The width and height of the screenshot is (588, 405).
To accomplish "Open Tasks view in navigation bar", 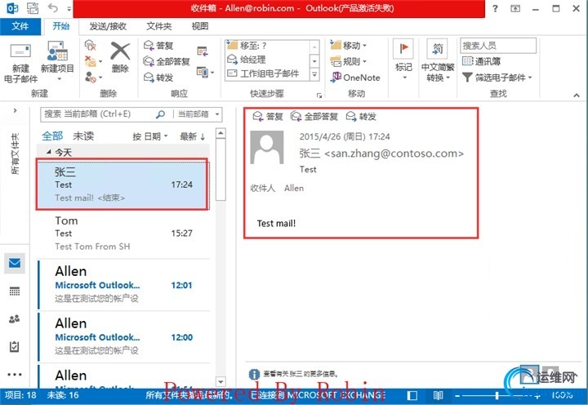I will click(14, 346).
